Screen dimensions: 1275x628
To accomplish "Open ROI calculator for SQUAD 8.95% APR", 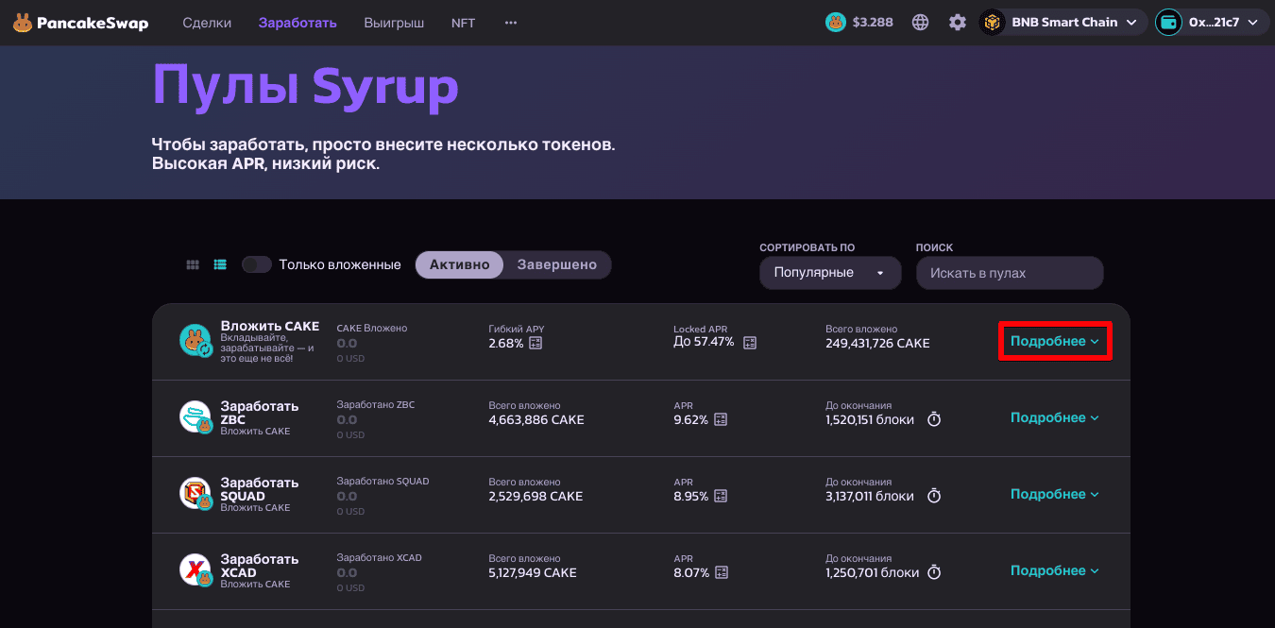I will pyautogui.click(x=721, y=496).
